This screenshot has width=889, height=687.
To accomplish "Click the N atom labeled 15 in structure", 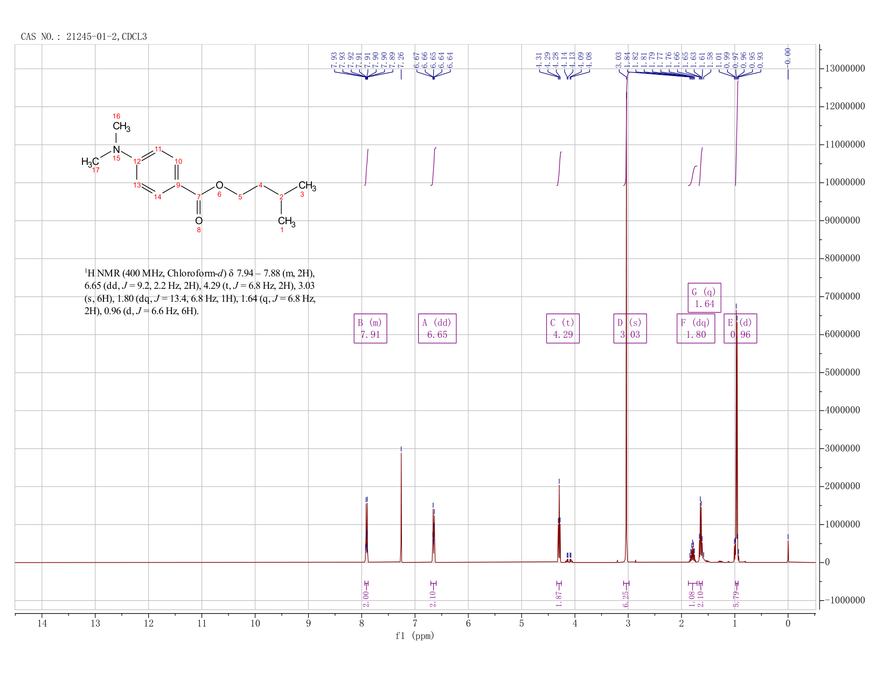I will (116, 149).
